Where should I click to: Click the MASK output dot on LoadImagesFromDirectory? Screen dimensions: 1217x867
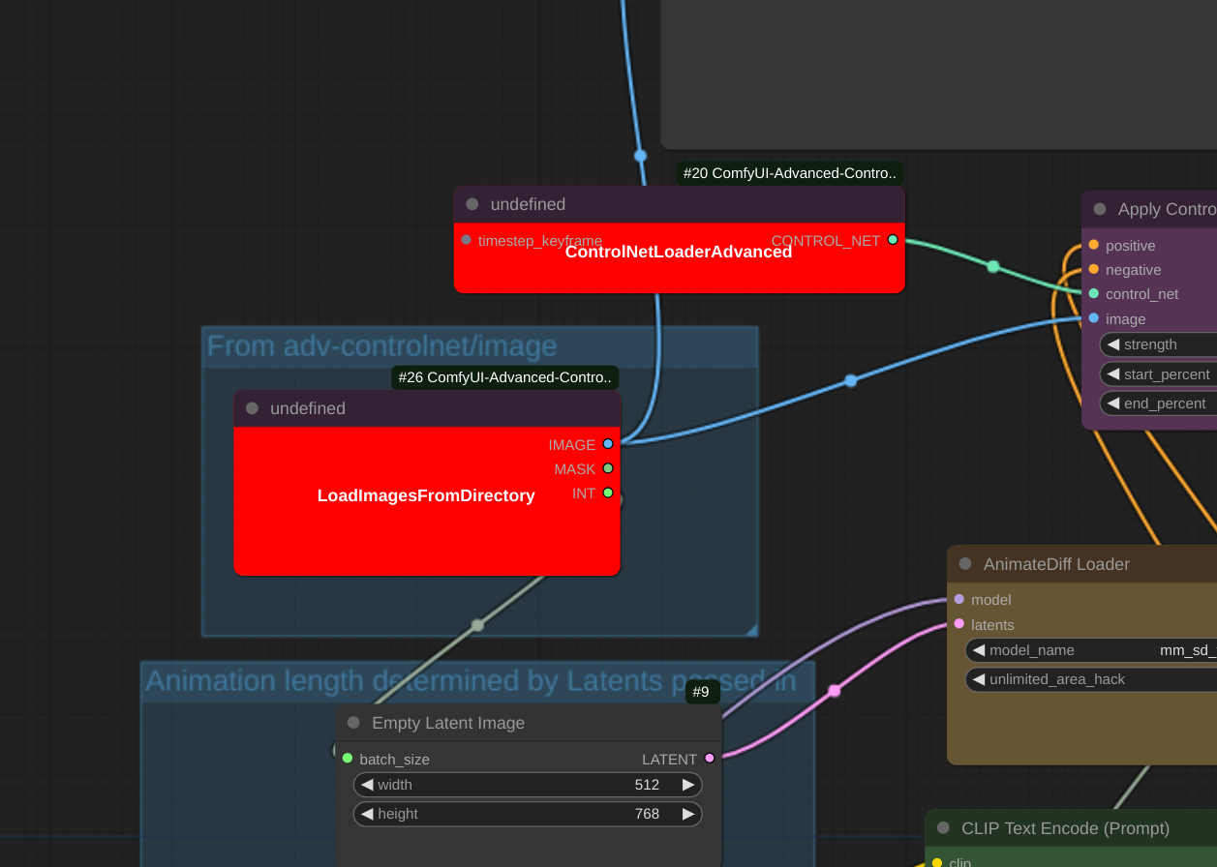tap(607, 468)
